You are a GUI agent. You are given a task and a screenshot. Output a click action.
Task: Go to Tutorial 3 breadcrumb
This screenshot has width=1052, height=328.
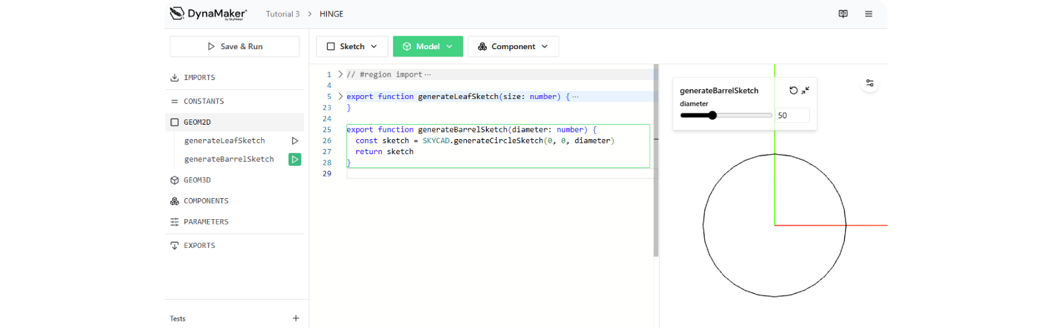(282, 14)
